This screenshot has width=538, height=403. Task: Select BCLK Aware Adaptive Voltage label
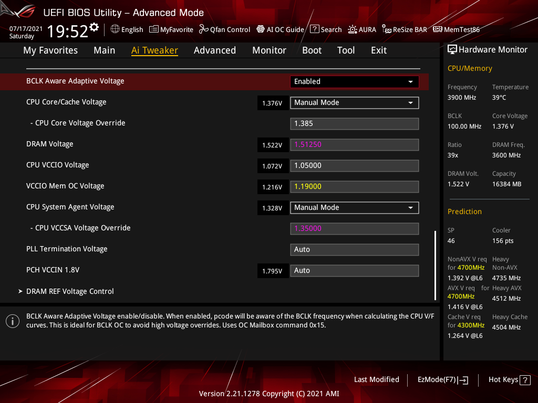point(75,81)
